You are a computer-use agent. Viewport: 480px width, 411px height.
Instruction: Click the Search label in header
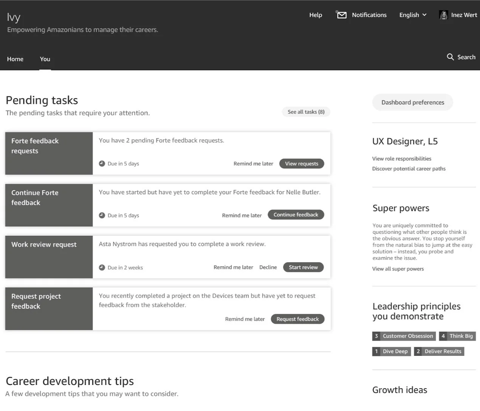pos(466,57)
